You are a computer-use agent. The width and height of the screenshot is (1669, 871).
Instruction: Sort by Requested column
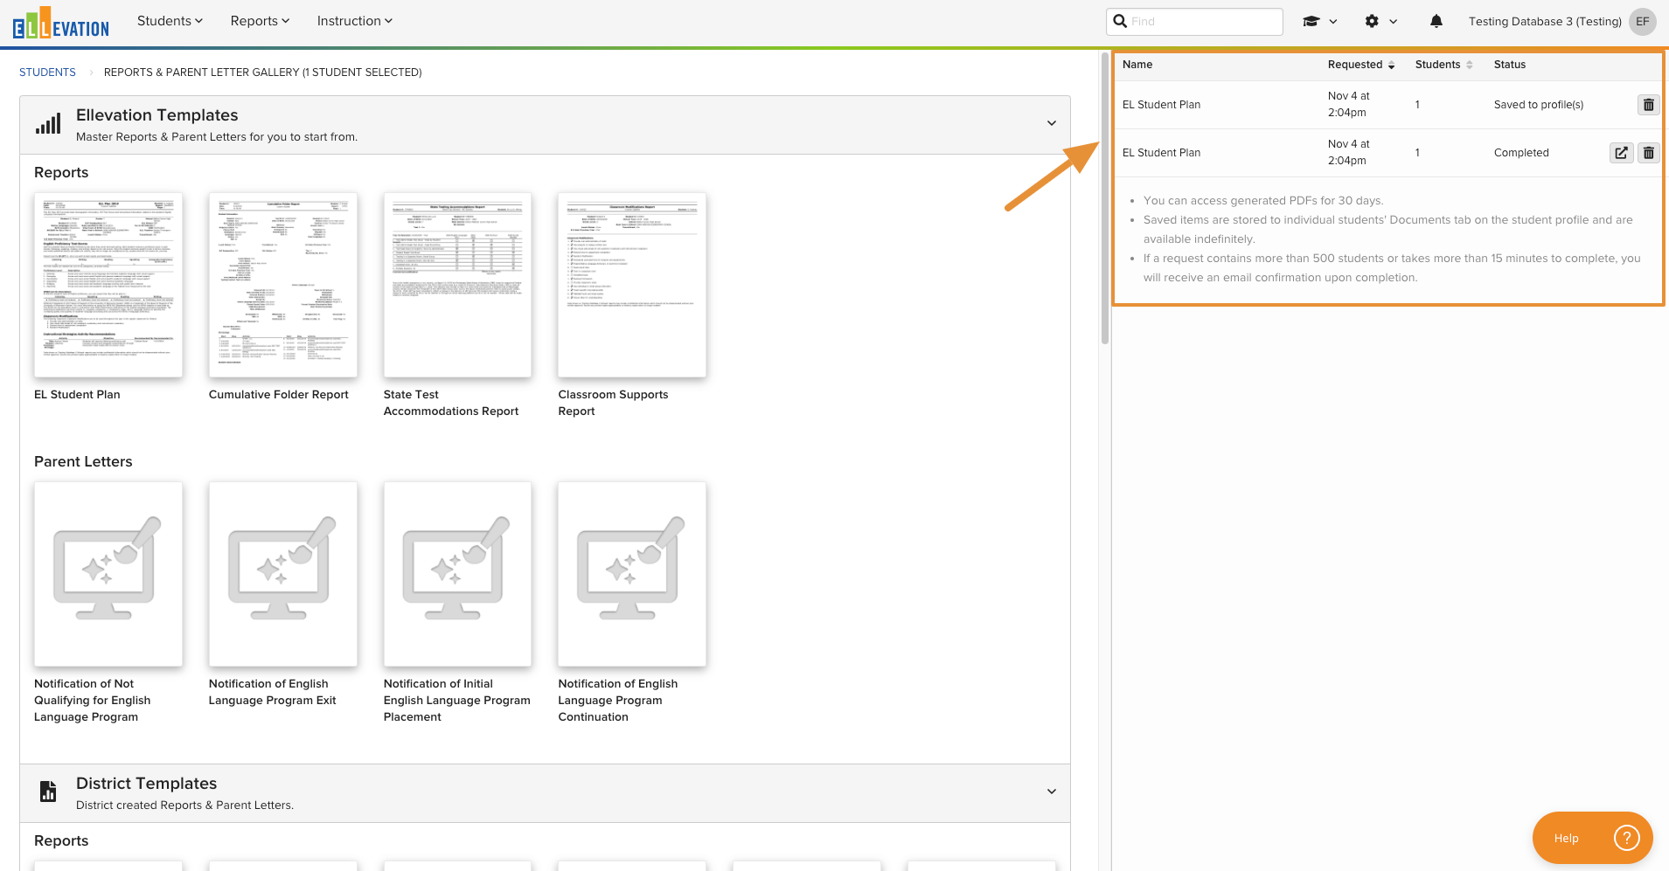(1361, 65)
